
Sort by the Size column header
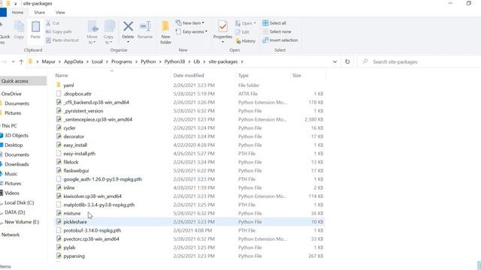(297, 75)
